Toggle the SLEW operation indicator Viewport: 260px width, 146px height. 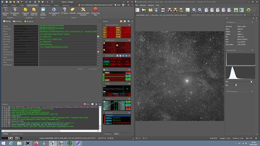(x=104, y=45)
